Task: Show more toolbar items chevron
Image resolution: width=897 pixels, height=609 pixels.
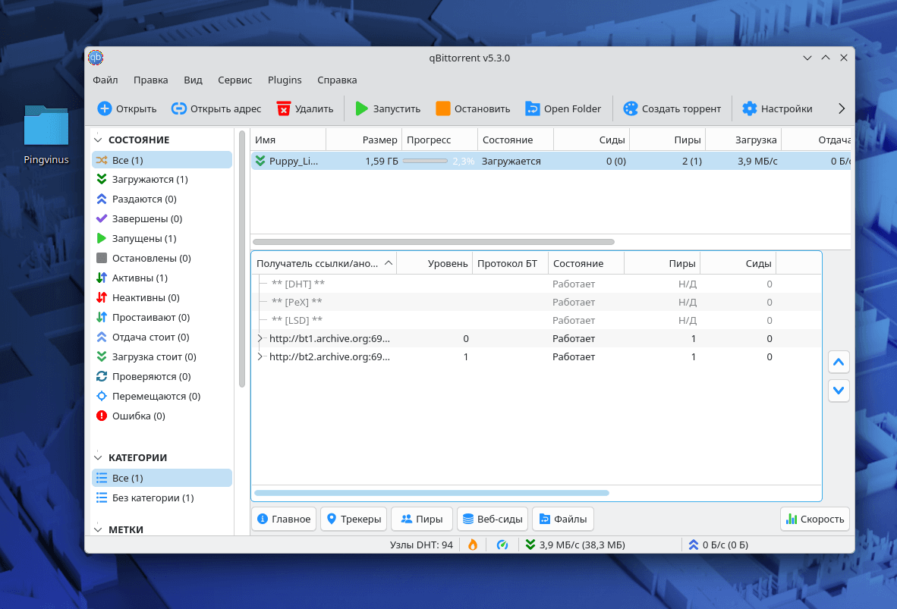Action: (841, 108)
